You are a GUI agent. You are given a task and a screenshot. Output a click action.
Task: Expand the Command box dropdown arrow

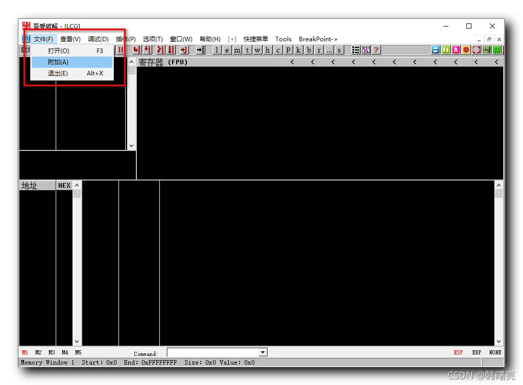(263, 352)
